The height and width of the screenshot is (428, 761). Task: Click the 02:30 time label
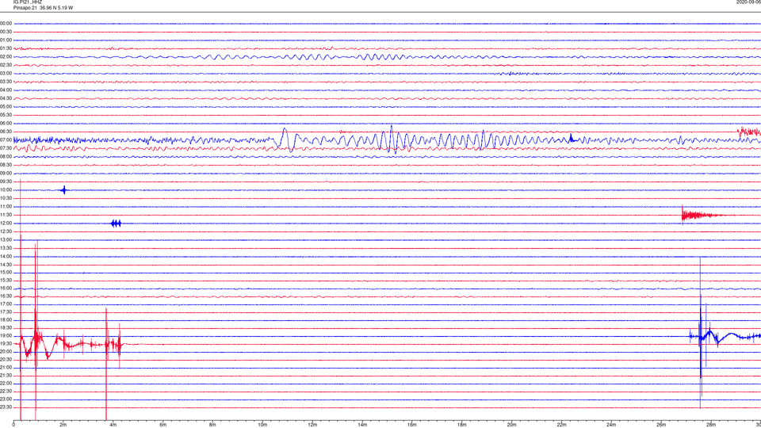coord(6,65)
